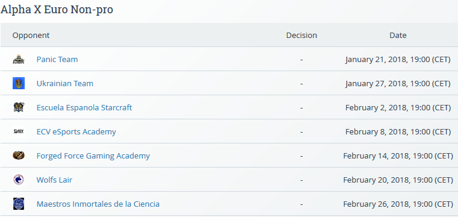This screenshot has height=217, width=458.
Task: Open the Wolfs Lair link
Action: click(x=54, y=180)
